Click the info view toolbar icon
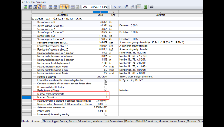 coord(132,7)
